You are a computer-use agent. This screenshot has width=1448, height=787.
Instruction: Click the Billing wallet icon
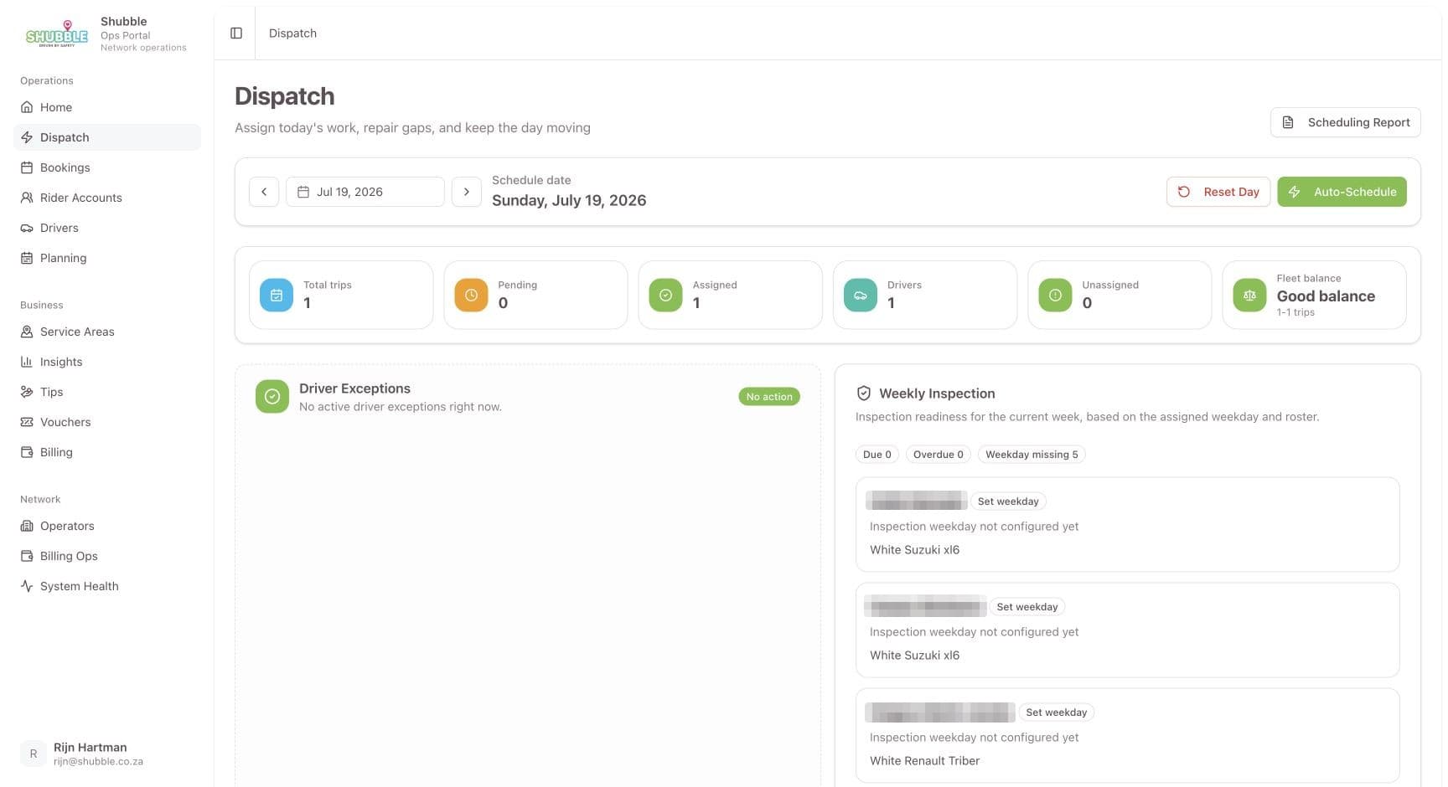point(27,452)
